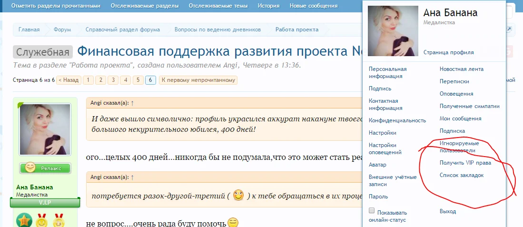Go to page 3 of the thread
The width and height of the screenshot is (523, 227).
click(113, 80)
